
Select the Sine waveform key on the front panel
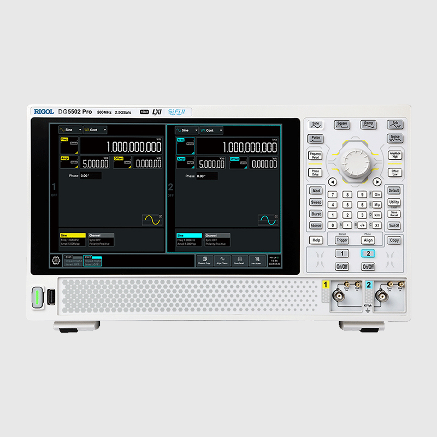coord(316,125)
